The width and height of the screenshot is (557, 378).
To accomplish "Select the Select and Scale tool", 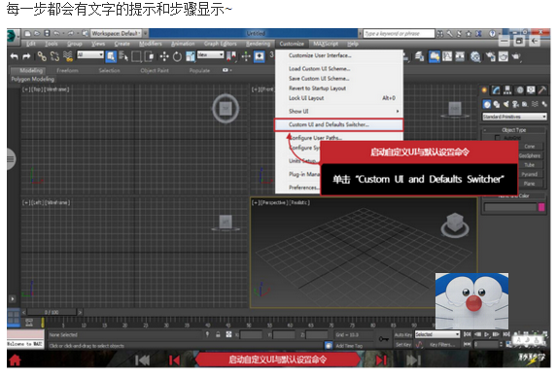I will (191, 56).
